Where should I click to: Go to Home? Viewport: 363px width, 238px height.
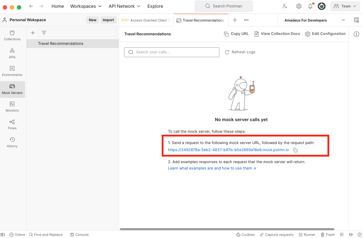point(58,6)
